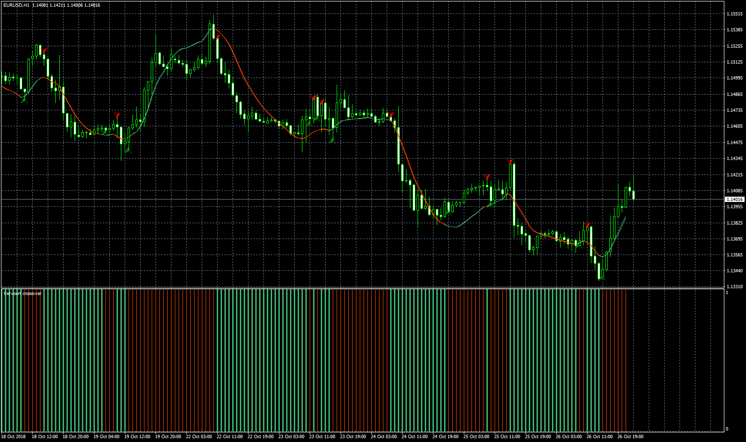Click the current price label 1.14016
Image resolution: width=746 pixels, height=442 pixels.
735,199
